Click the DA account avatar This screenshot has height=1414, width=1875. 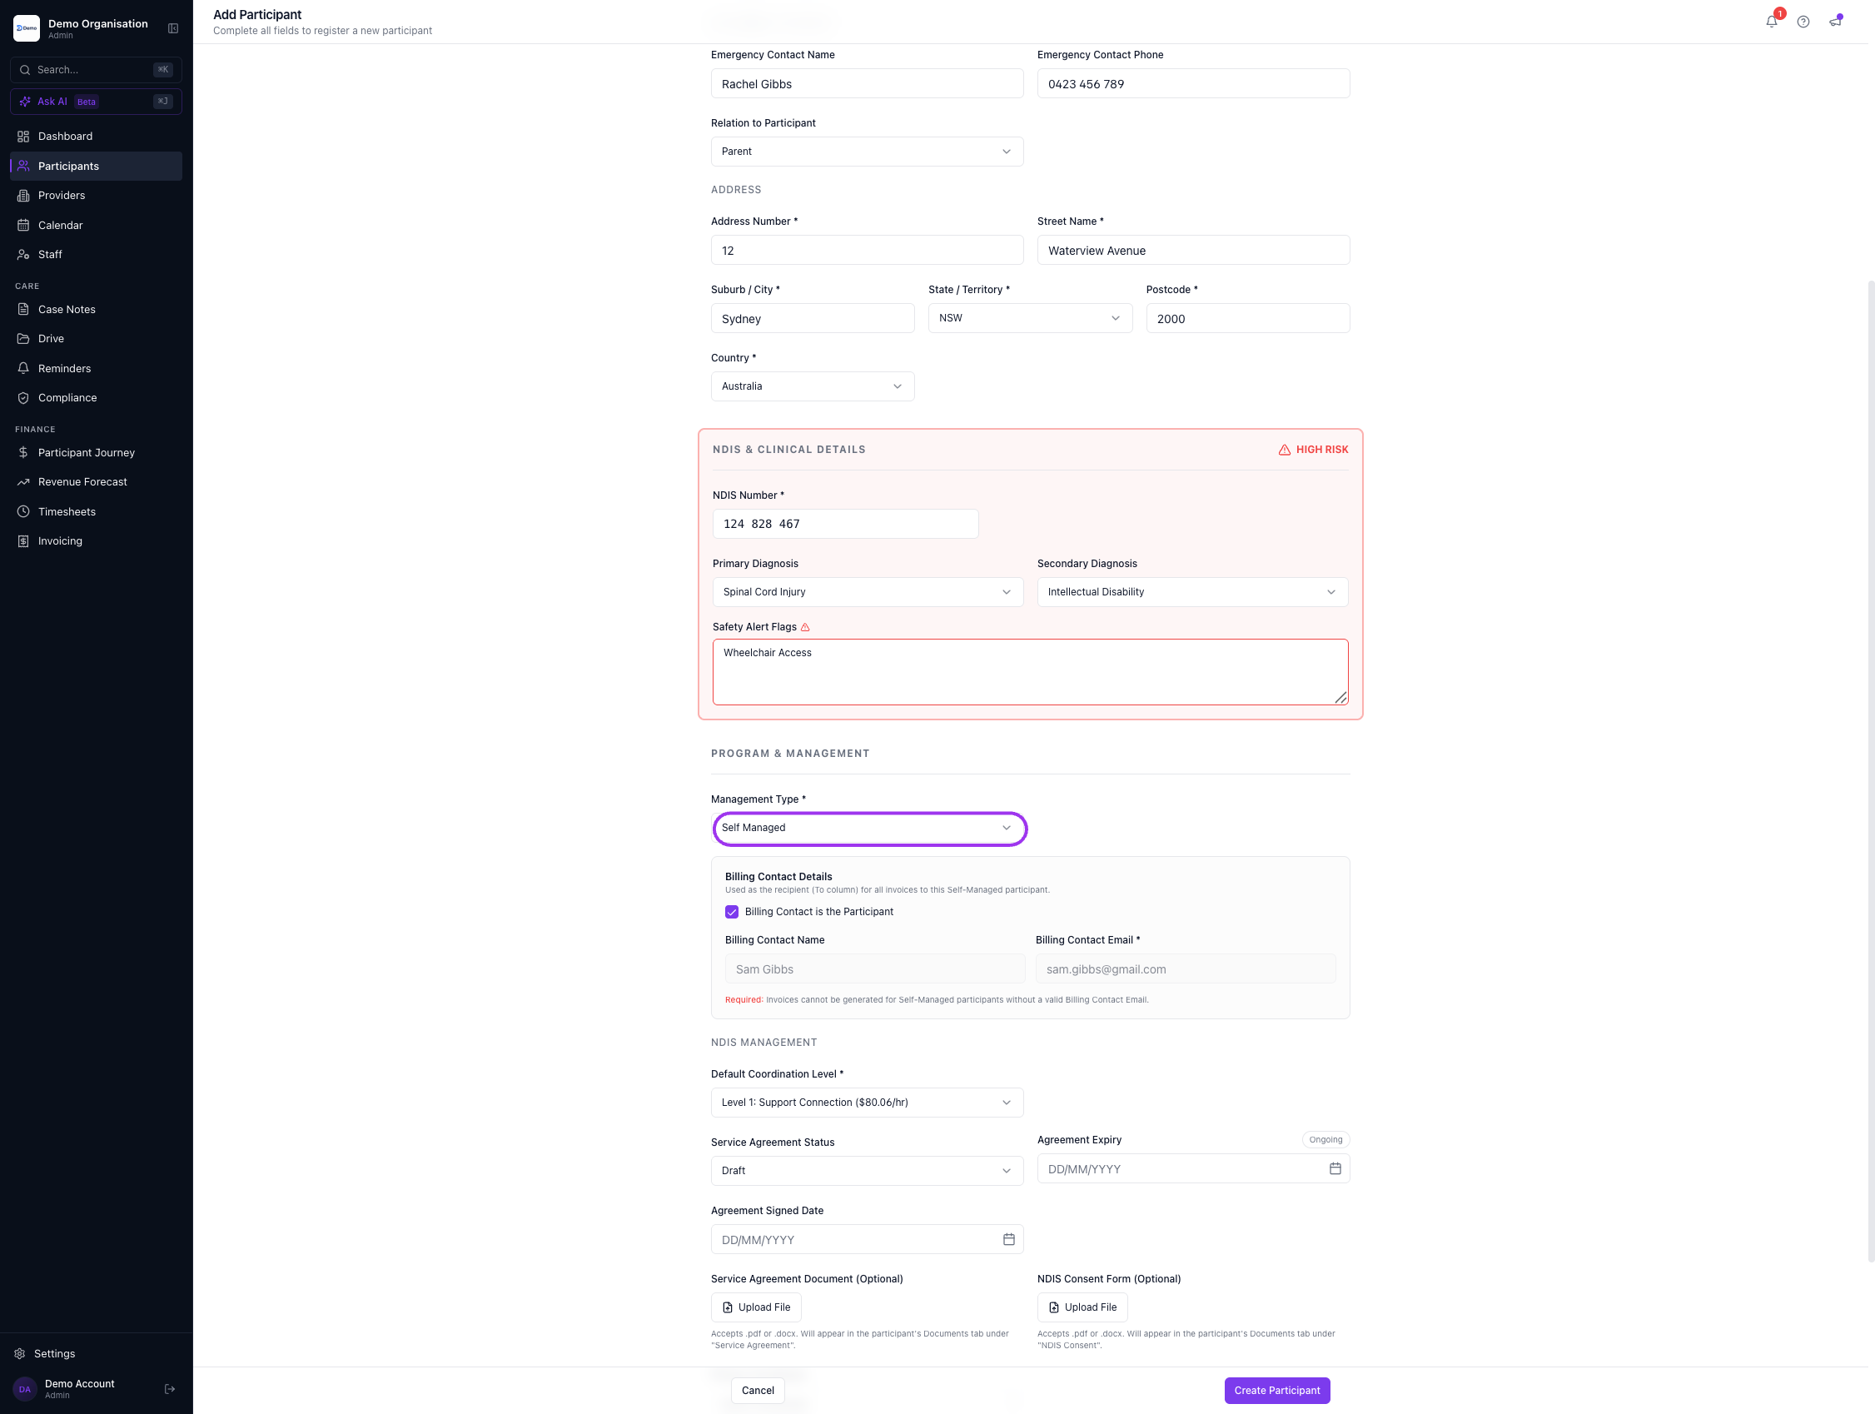point(25,1388)
